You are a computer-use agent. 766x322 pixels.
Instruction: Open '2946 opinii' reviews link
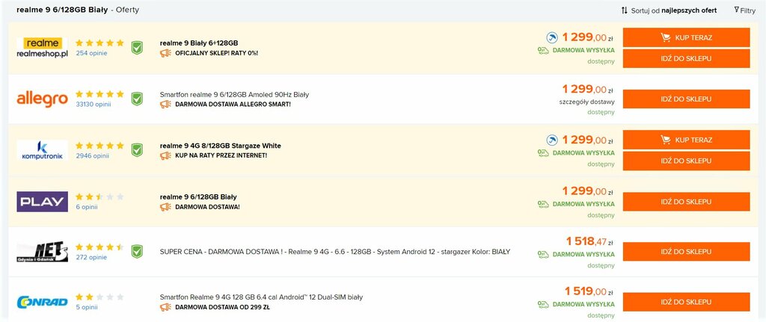(92, 155)
